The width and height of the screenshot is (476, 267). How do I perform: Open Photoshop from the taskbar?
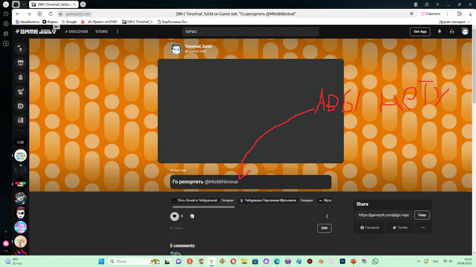(x=342, y=261)
